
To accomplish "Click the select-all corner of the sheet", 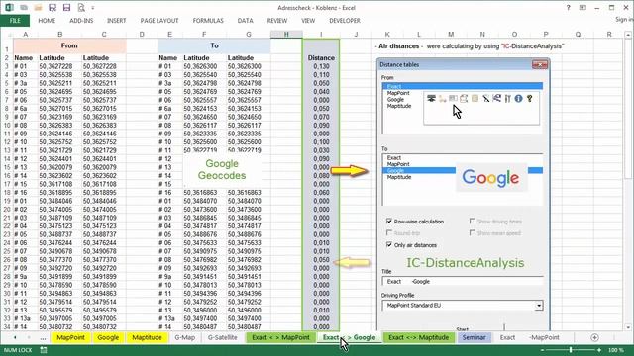I will pos(7,35).
